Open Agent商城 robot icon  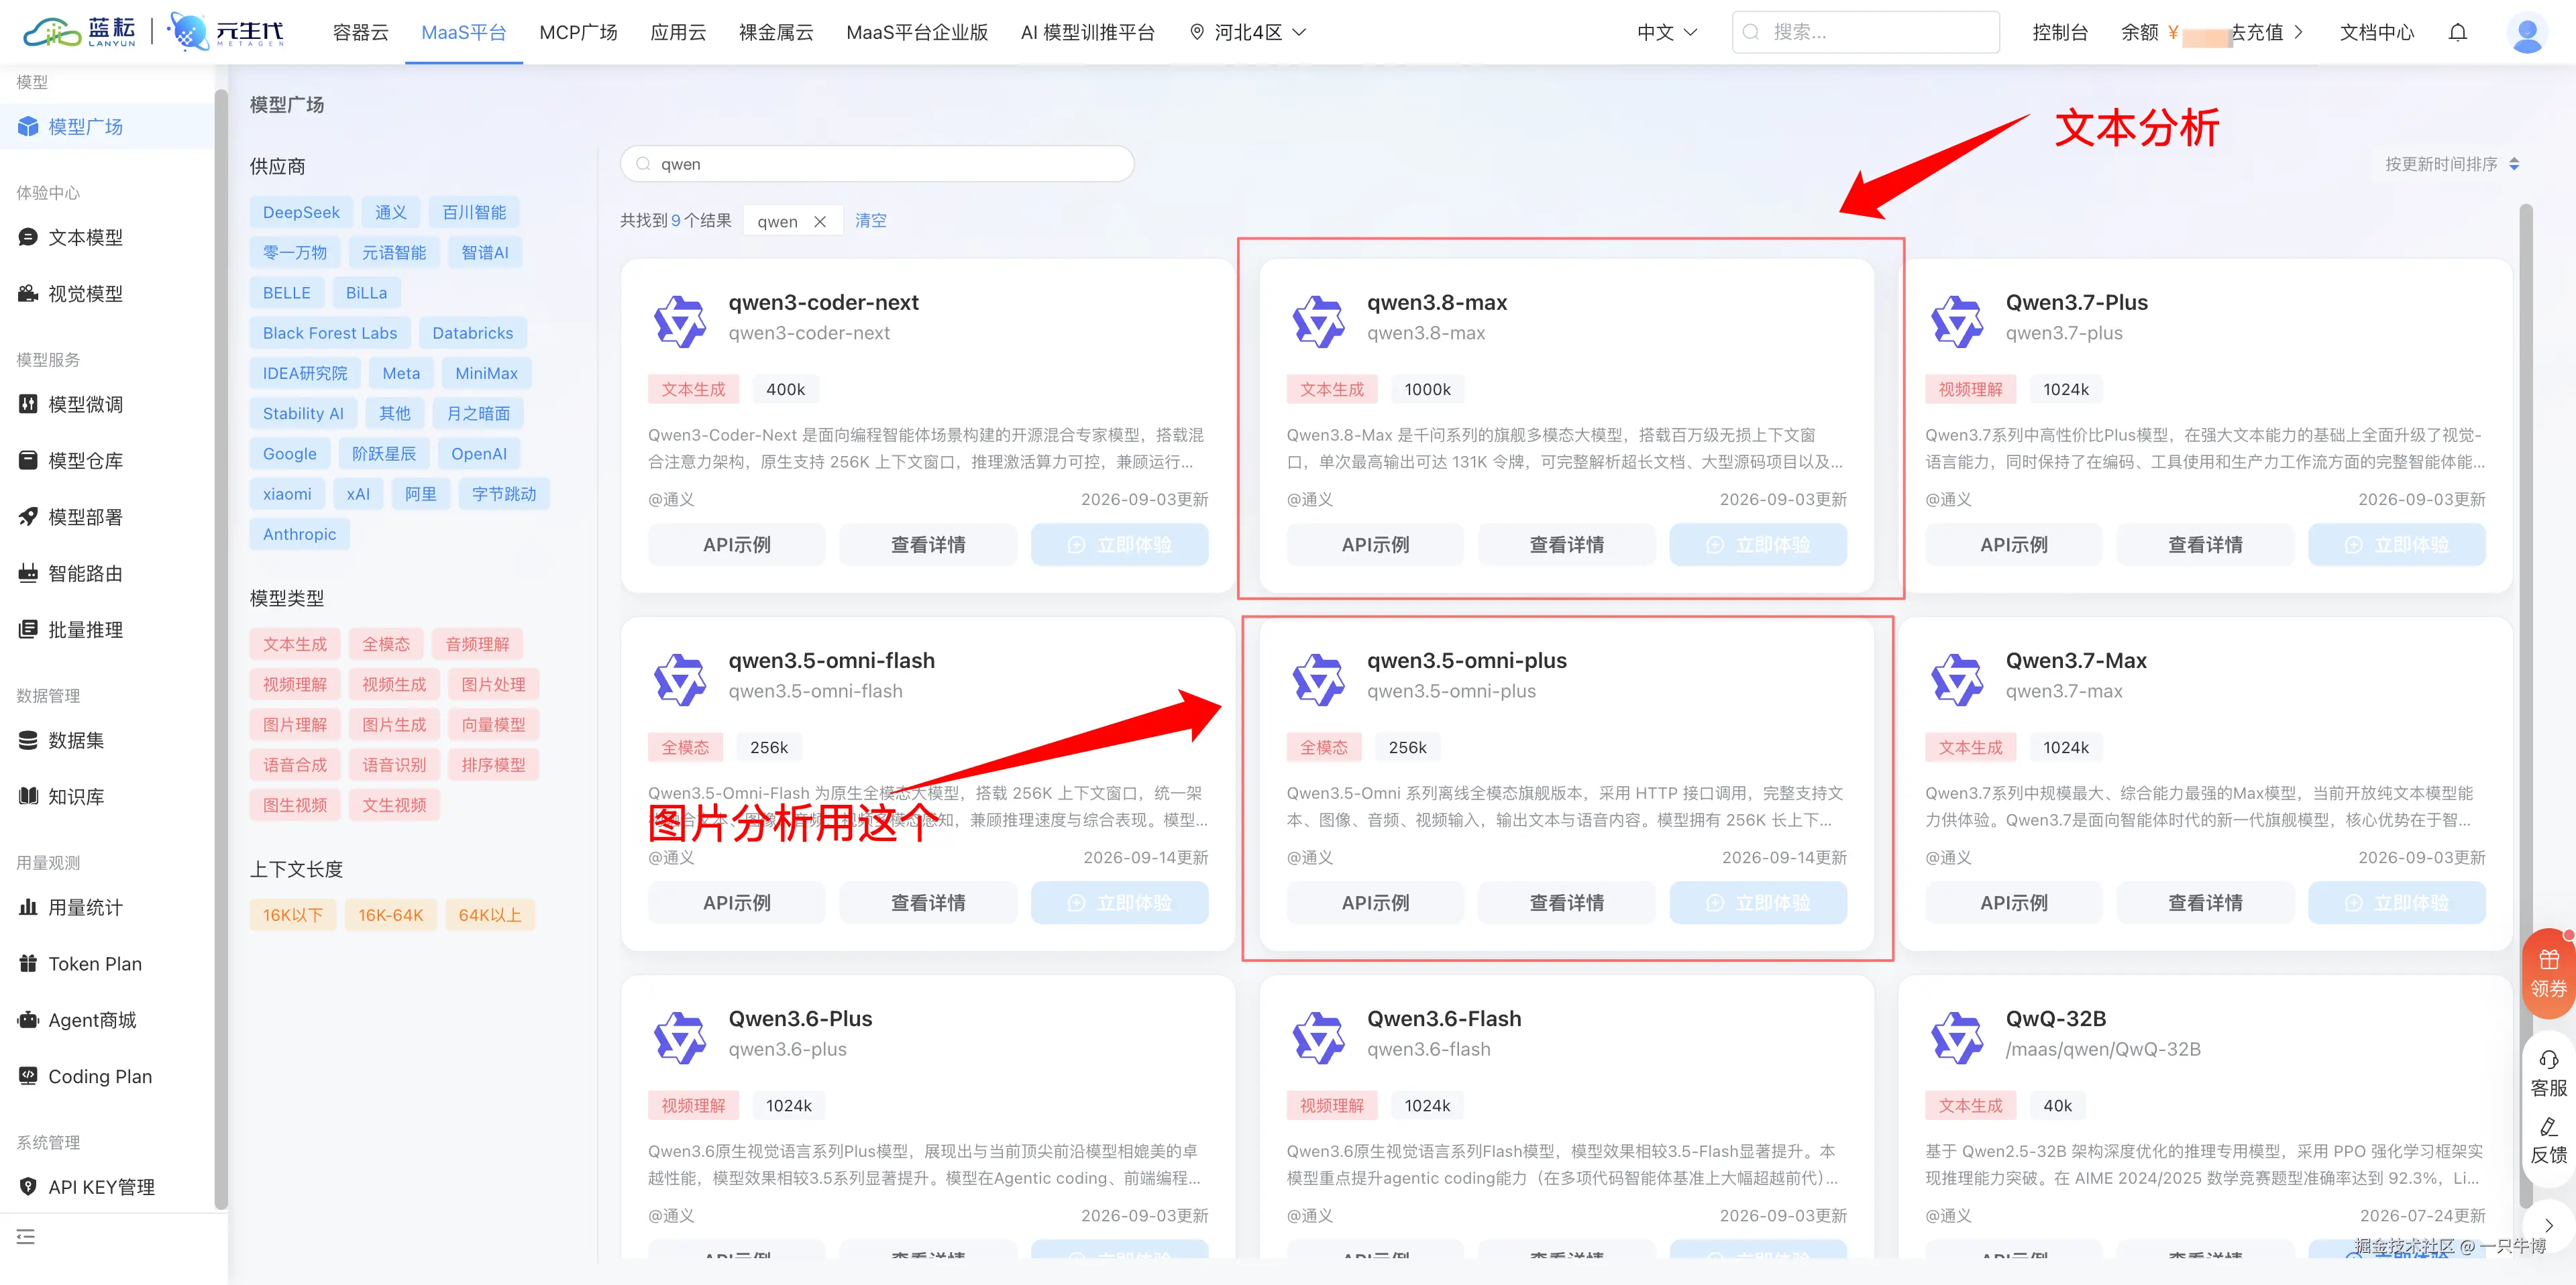(28, 1020)
